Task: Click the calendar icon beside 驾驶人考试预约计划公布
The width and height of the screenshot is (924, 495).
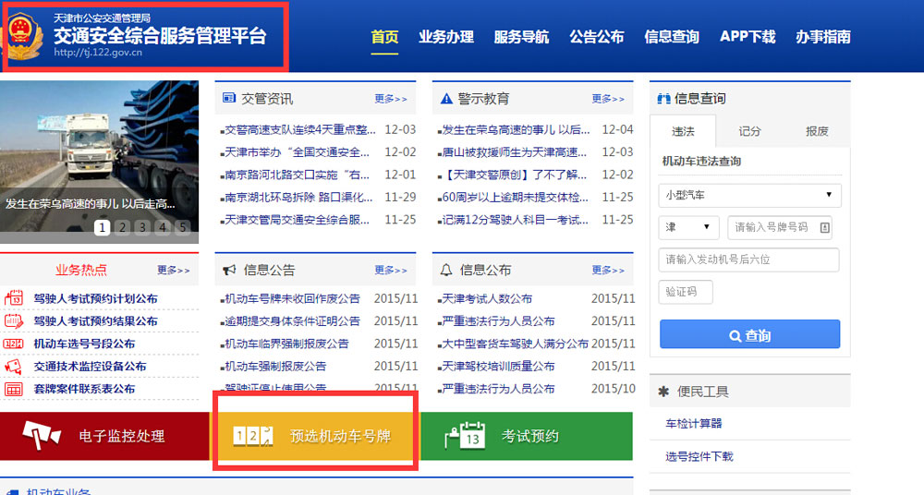Action: coord(14,298)
